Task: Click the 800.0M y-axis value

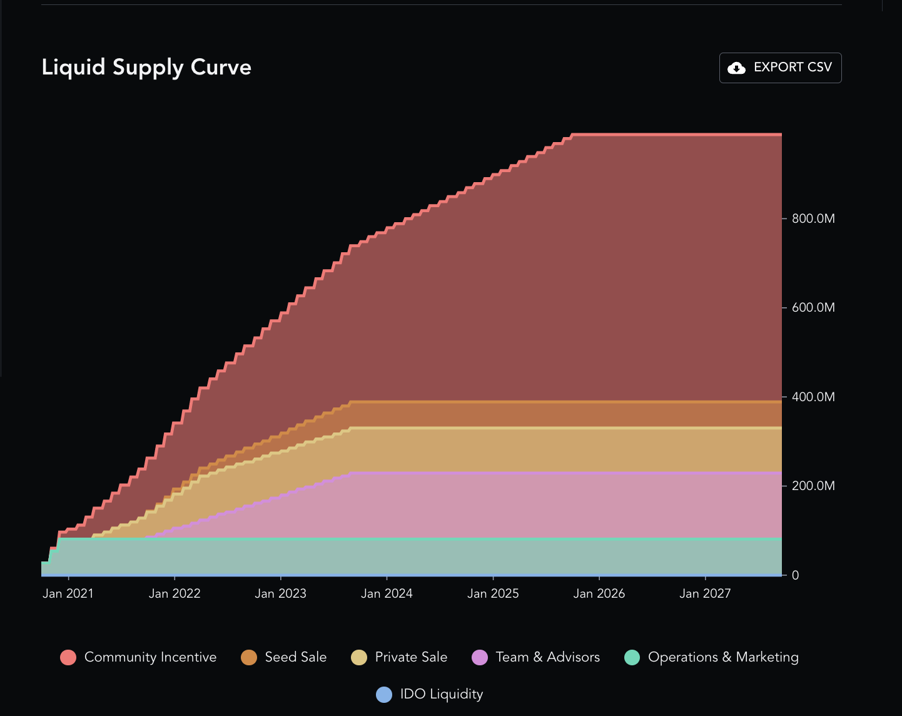Action: click(x=813, y=218)
